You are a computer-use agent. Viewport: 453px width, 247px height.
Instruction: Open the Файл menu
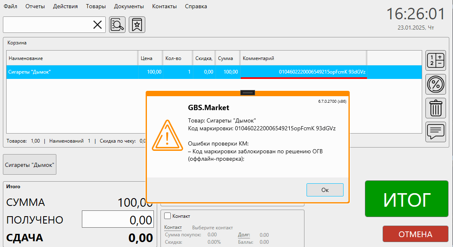(x=10, y=6)
